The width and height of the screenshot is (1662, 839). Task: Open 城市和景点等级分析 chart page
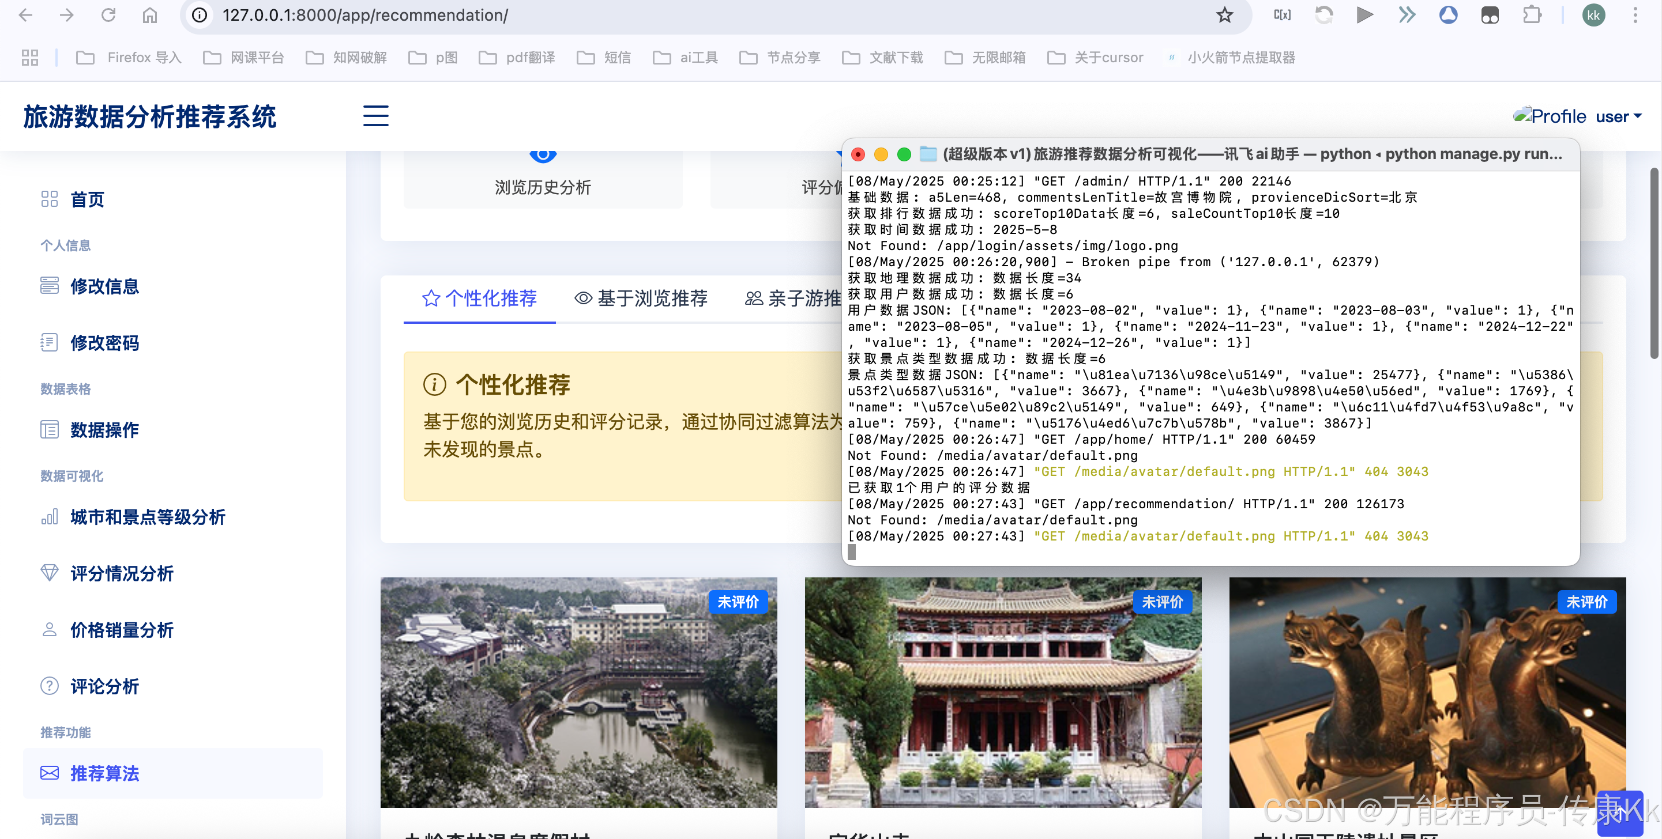tap(148, 517)
